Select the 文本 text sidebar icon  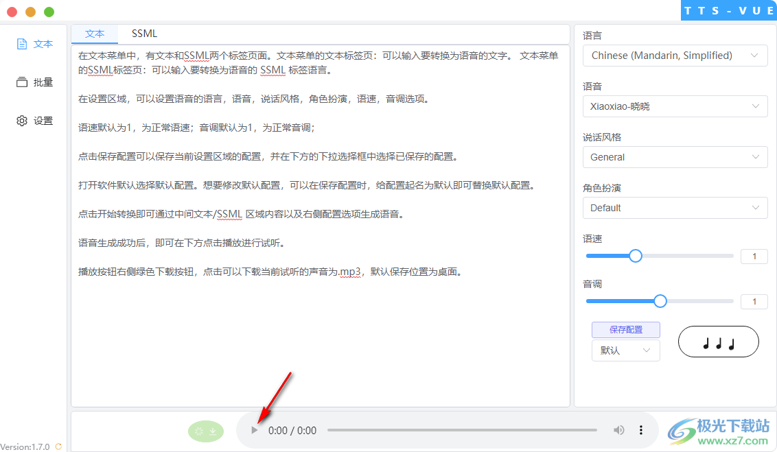[34, 43]
